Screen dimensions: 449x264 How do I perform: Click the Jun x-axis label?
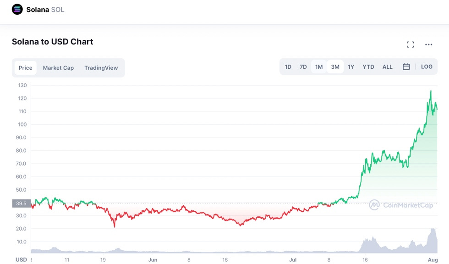[x=153, y=260]
